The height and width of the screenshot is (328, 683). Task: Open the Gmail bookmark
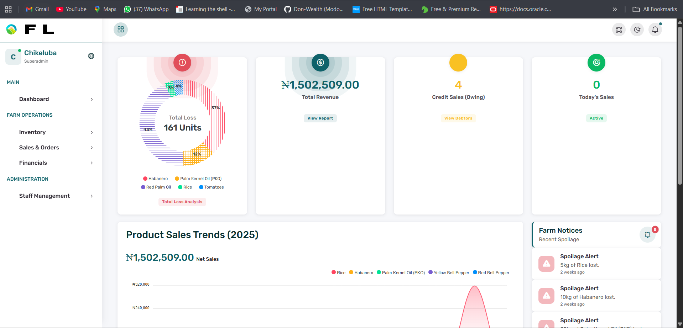37,9
